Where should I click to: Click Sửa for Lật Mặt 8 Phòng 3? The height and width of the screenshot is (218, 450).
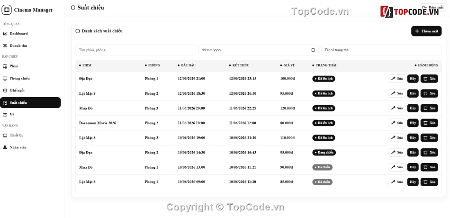tap(396, 138)
